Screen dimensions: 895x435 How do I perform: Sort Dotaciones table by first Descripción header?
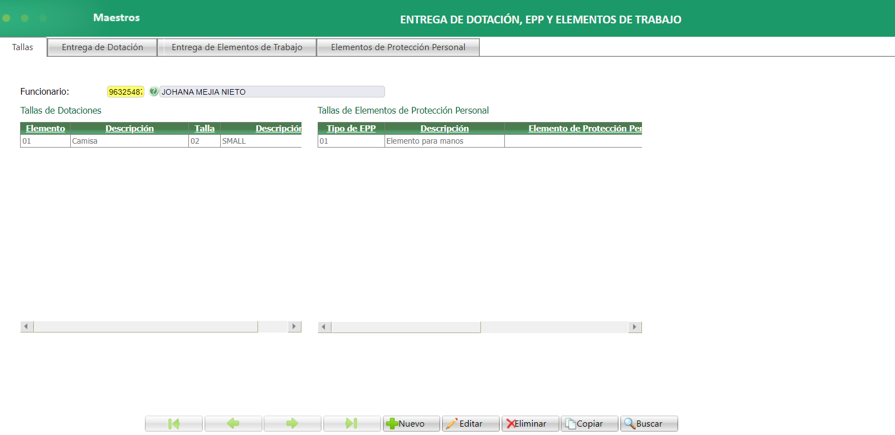[x=130, y=129]
